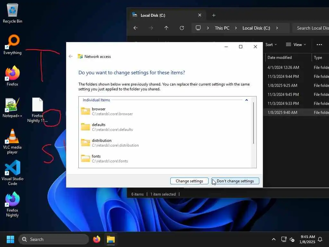The height and width of the screenshot is (247, 329).
Task: Go up one folder level in File Explorer
Action: coord(166,28)
